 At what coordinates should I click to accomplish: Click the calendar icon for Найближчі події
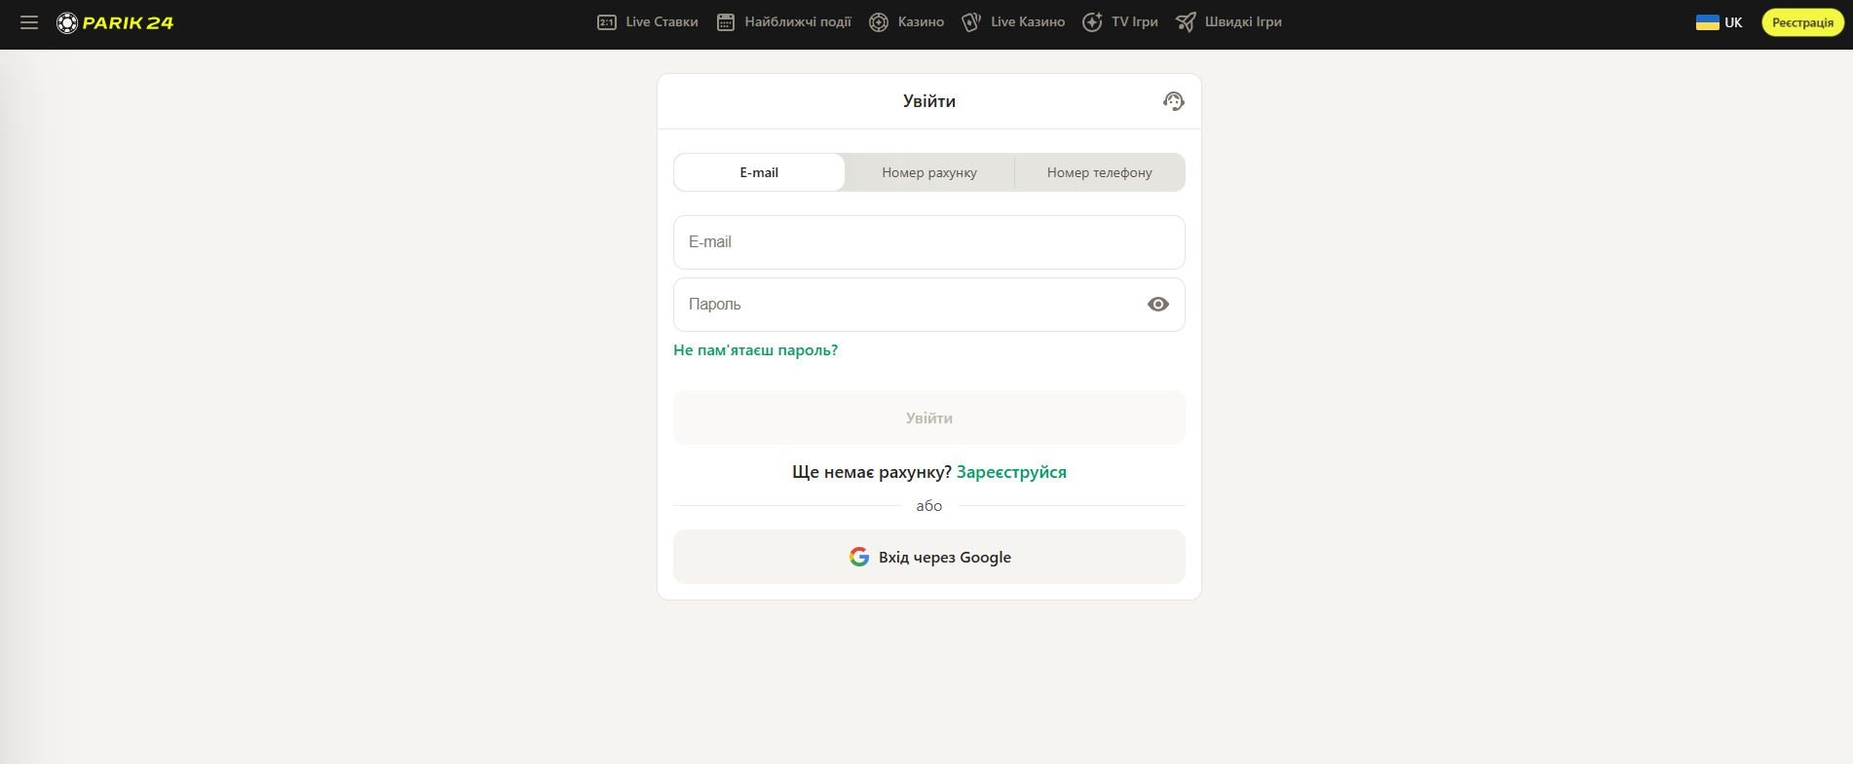[726, 22]
